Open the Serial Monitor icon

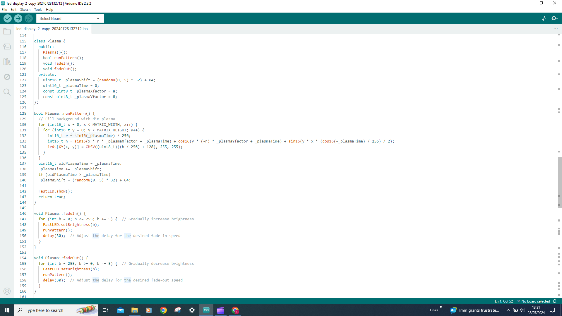554,18
